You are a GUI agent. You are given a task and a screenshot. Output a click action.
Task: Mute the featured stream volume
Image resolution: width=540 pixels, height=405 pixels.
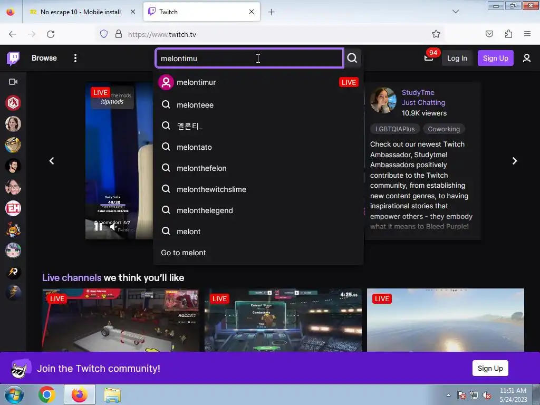114,226
